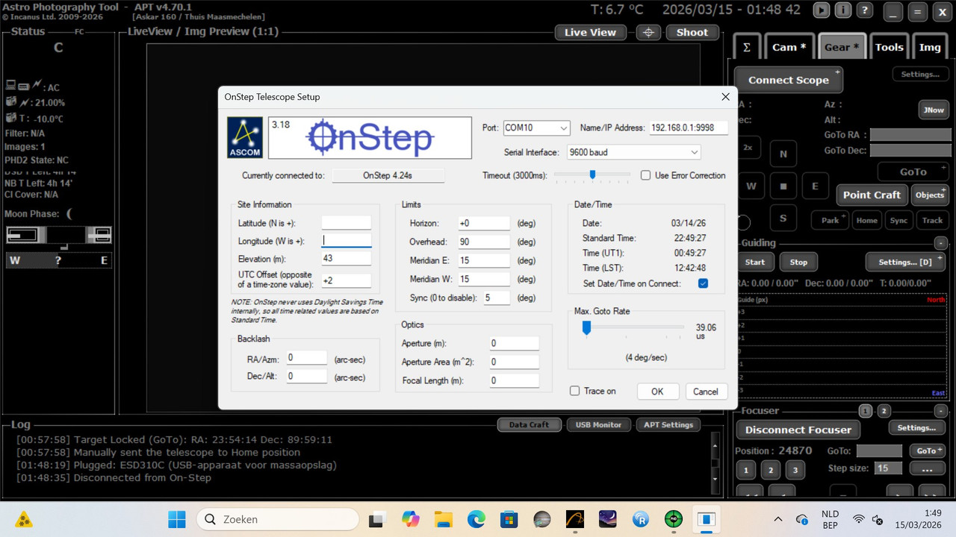Screen dimensions: 956x537
Task: Select focuser number 2 toggle
Action: 884,411
